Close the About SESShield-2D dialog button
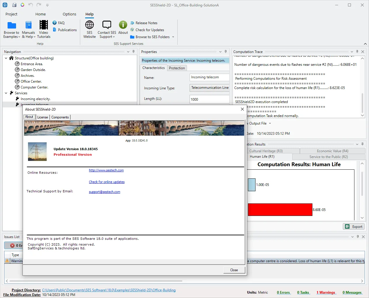369x298 pixels. tap(234, 270)
